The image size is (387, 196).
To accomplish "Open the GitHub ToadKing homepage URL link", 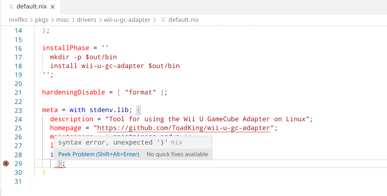I will point(184,128).
